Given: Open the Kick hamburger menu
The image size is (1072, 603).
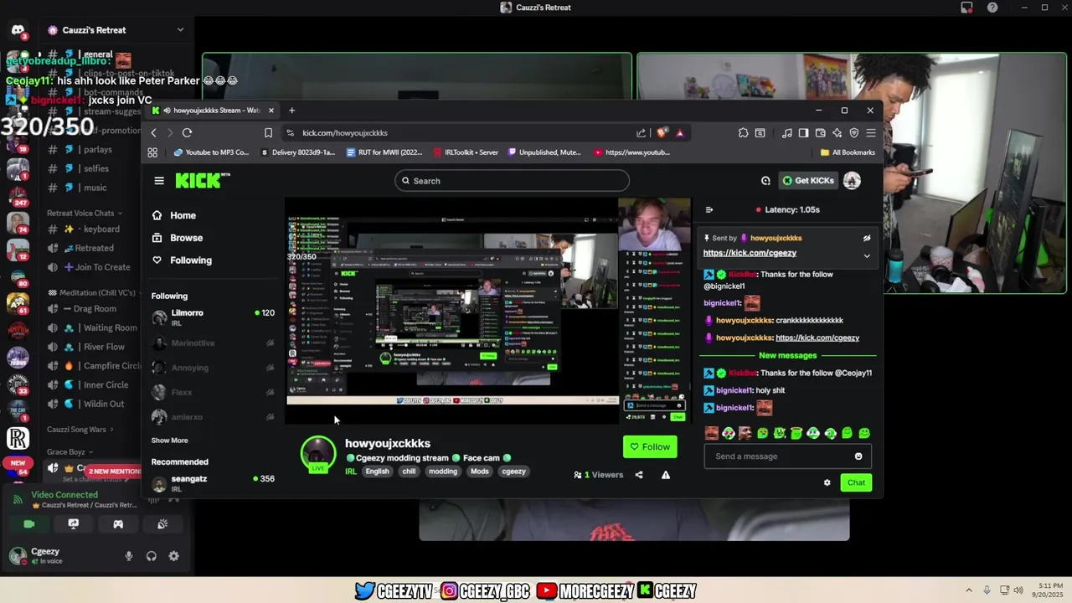Looking at the screenshot, I should coord(159,181).
